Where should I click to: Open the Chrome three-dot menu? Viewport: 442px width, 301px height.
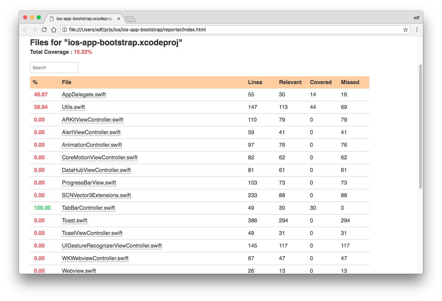pos(416,30)
